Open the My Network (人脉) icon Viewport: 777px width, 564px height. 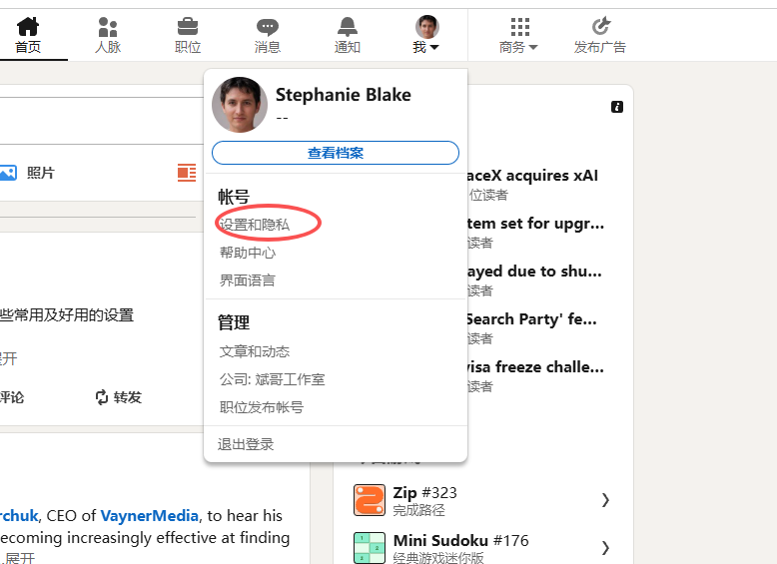click(x=108, y=27)
